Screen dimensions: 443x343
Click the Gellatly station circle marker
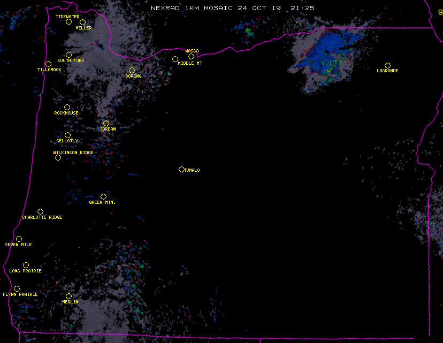click(67, 135)
